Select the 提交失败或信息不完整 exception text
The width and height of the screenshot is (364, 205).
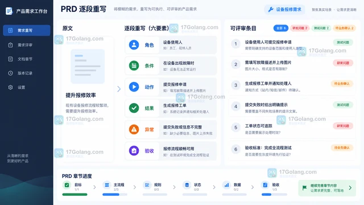click(x=183, y=127)
